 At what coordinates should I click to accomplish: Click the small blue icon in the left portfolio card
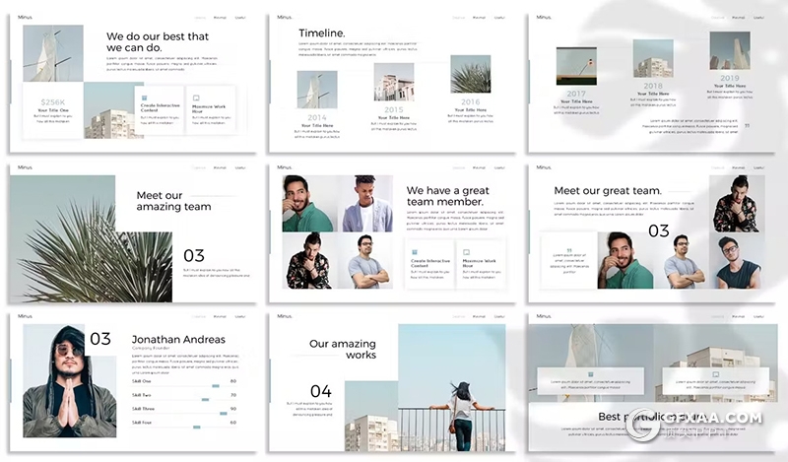coord(590,374)
